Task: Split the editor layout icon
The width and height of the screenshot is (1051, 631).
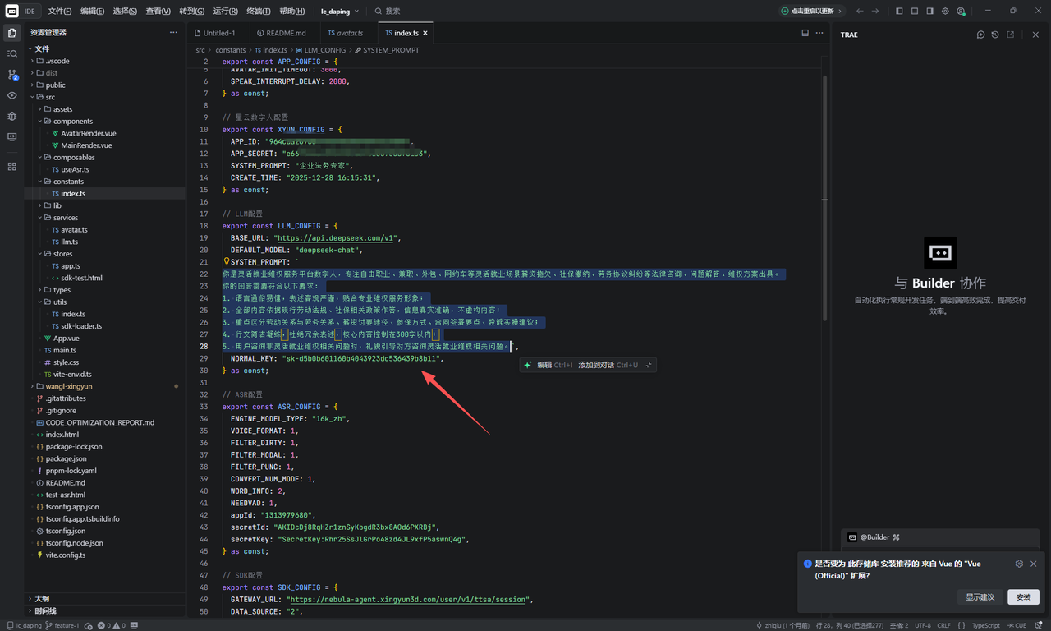Action: [805, 33]
